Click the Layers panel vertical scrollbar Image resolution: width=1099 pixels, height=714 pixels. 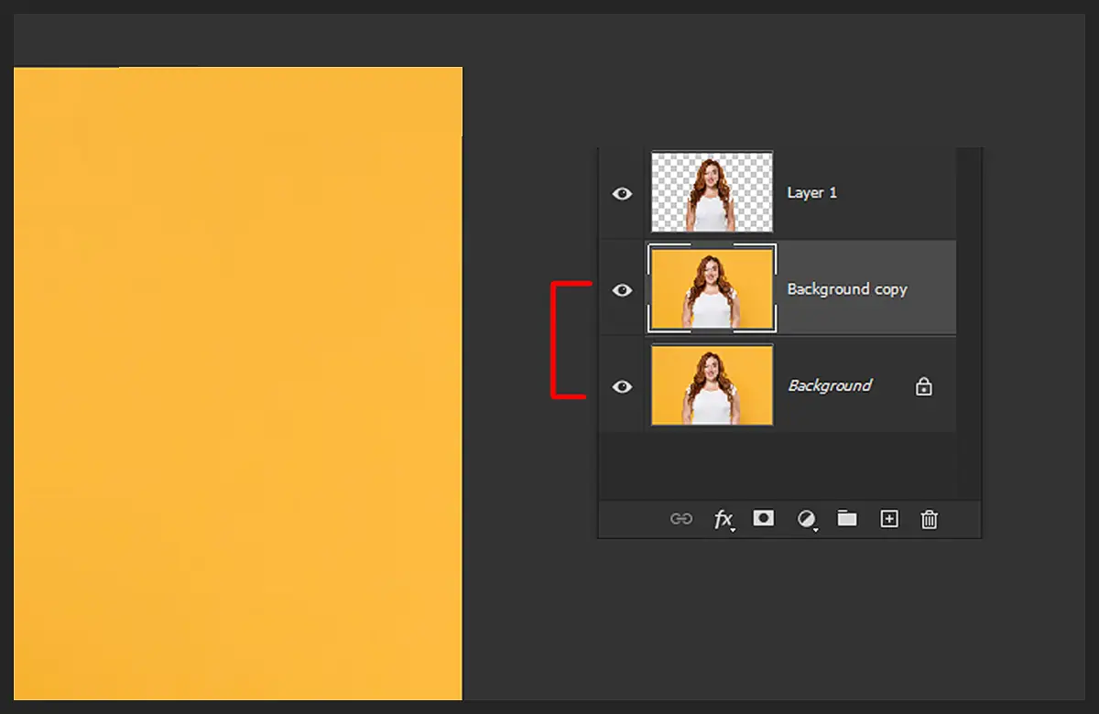[x=968, y=320]
